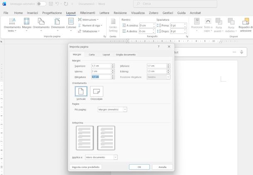Click the Redo icon in title bar
The height and width of the screenshot is (175, 253).
(66, 4)
